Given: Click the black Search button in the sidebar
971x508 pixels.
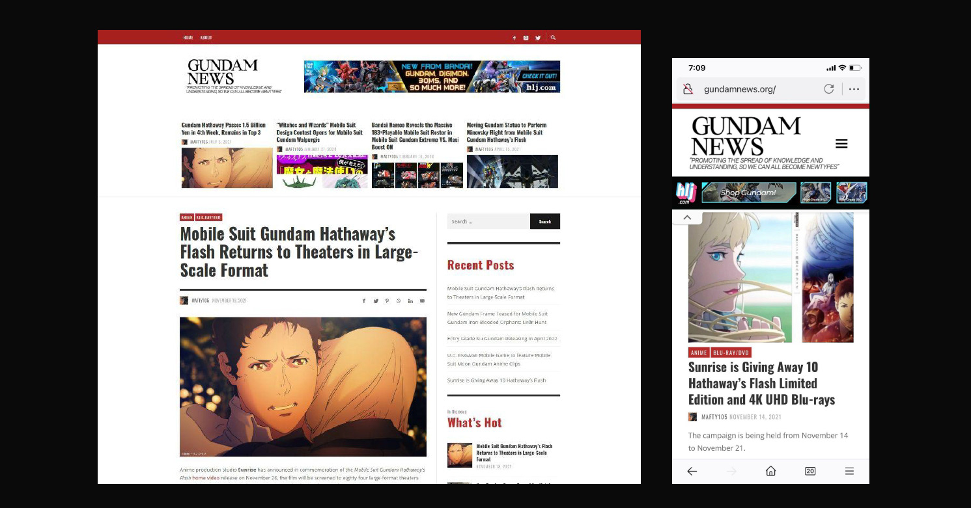Looking at the screenshot, I should (x=544, y=222).
